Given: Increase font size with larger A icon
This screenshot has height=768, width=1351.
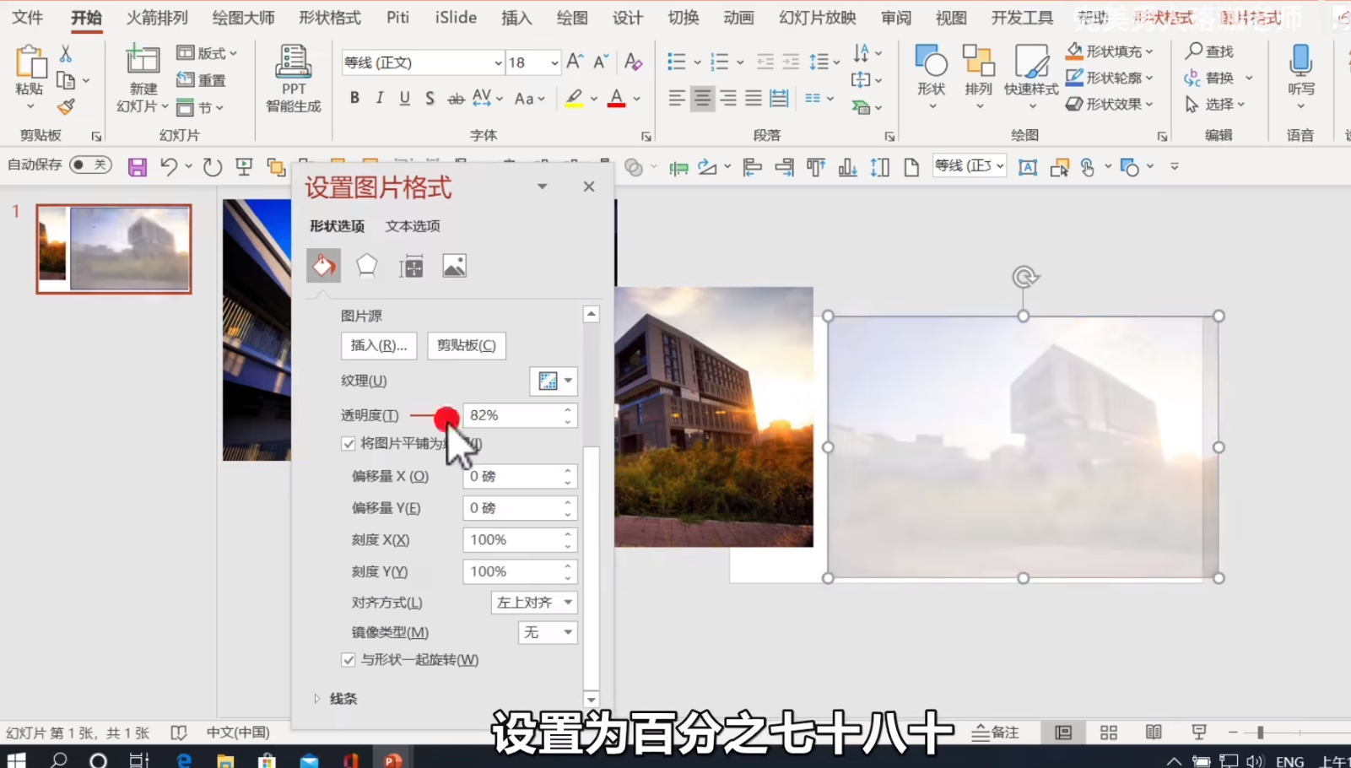Looking at the screenshot, I should tap(575, 62).
